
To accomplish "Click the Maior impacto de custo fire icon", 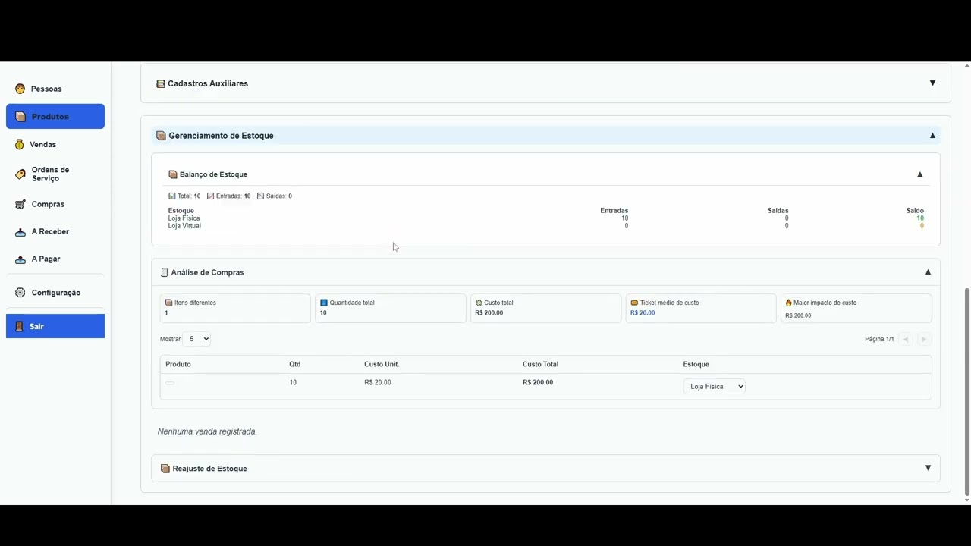I will 789,303.
